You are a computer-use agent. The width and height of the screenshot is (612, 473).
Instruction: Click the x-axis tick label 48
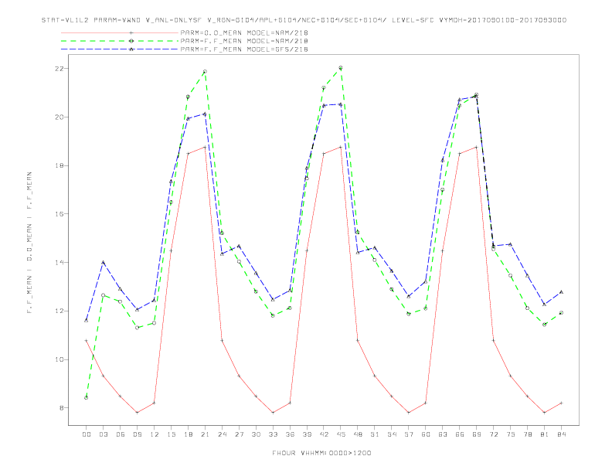click(x=358, y=434)
